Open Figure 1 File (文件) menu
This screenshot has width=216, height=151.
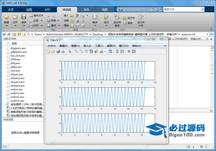52,46
